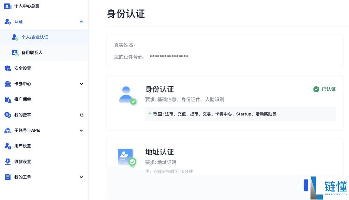
Task: Click the 真实姓名 label
Action: pos(125,45)
